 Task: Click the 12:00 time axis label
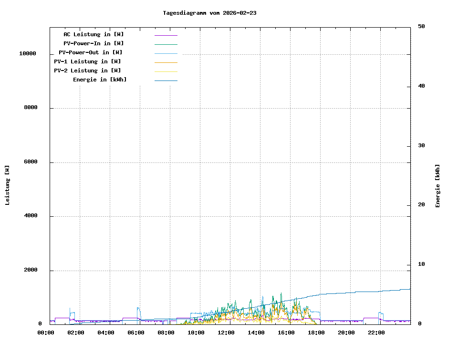(x=226, y=333)
